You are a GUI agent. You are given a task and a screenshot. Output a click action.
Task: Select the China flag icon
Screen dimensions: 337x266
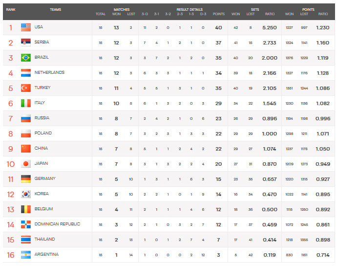pyautogui.click(x=26, y=149)
